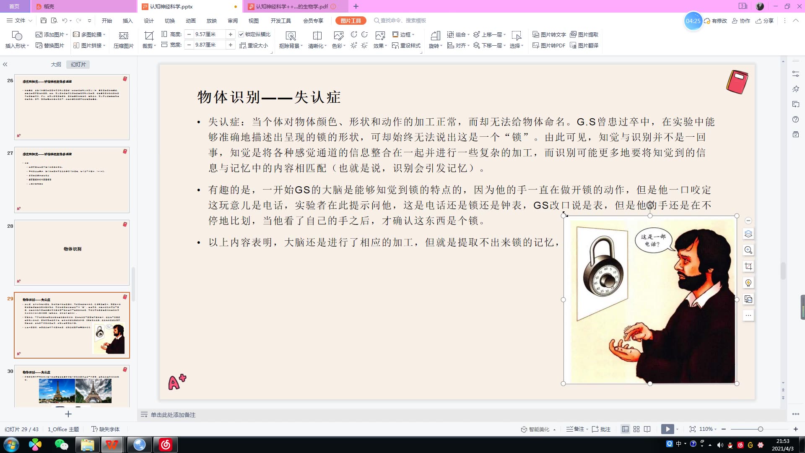Screen dimensions: 805x453
Task: Click 图片转文字 picture to text
Action: tap(549, 34)
